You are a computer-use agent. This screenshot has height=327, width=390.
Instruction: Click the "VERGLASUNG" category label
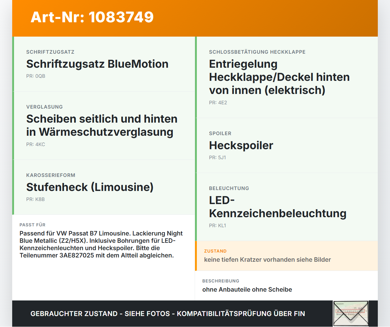(x=44, y=107)
